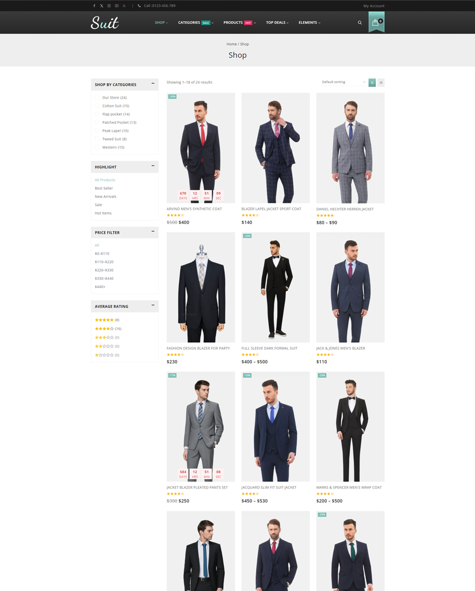The width and height of the screenshot is (475, 591).
Task: Open the Daniel Hechter Herren Jacket image
Action: pos(350,148)
